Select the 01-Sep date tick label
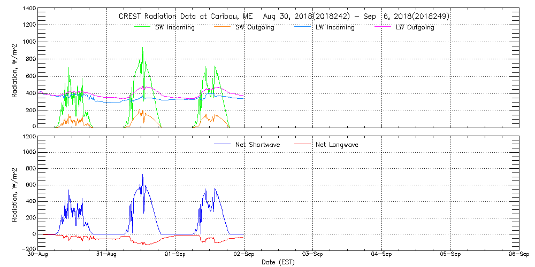This screenshot has height=267, width=535. [x=175, y=254]
